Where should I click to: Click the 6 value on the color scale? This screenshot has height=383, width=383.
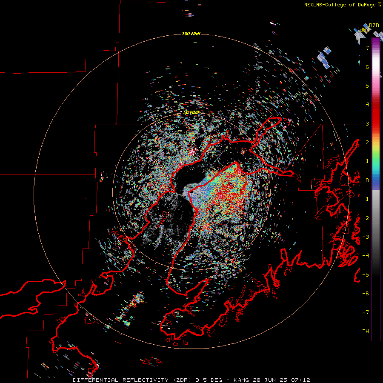367,67
